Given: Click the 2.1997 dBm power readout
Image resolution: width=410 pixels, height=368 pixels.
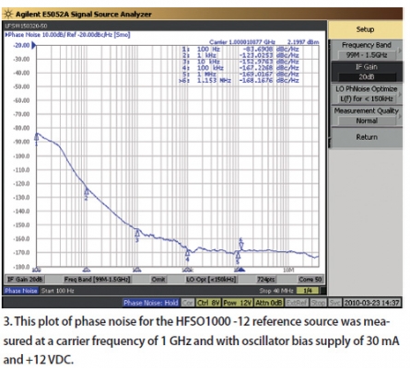Looking at the screenshot, I should (303, 42).
